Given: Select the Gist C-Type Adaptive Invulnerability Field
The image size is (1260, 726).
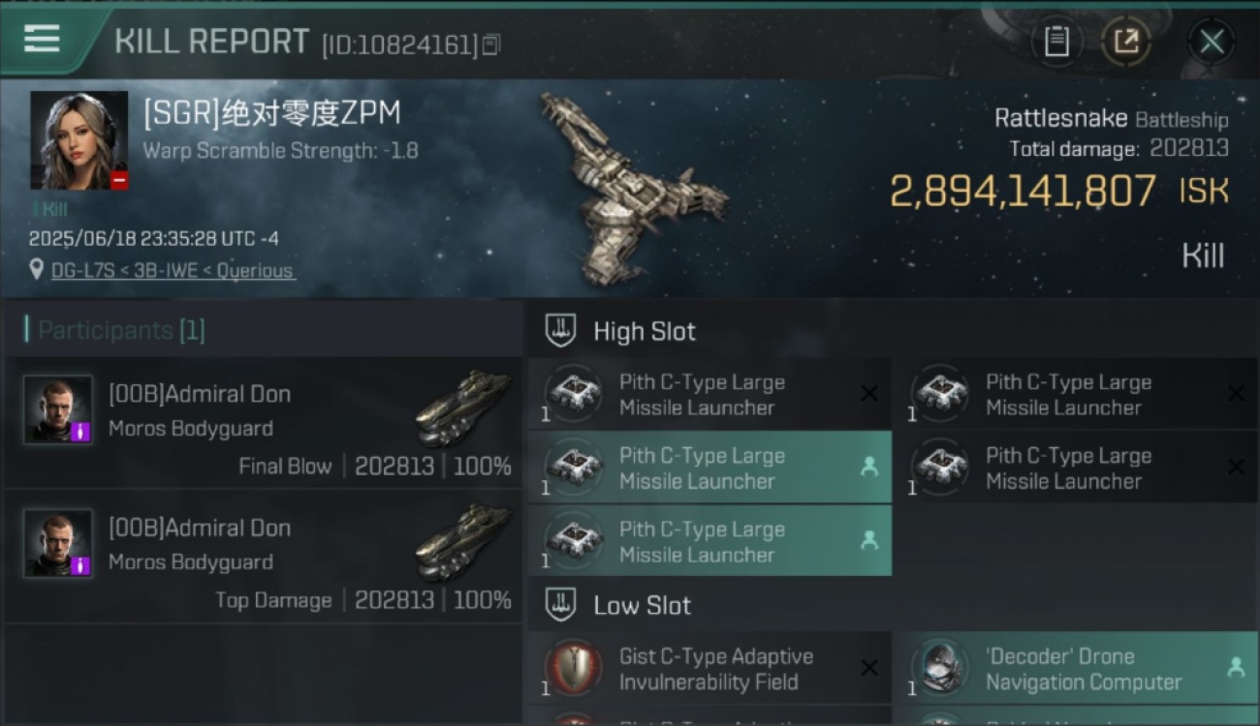Looking at the screenshot, I should tap(709, 669).
